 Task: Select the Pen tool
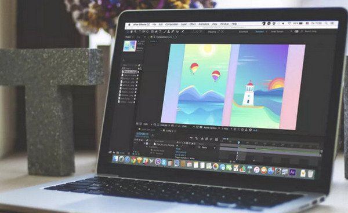[x=156, y=32]
